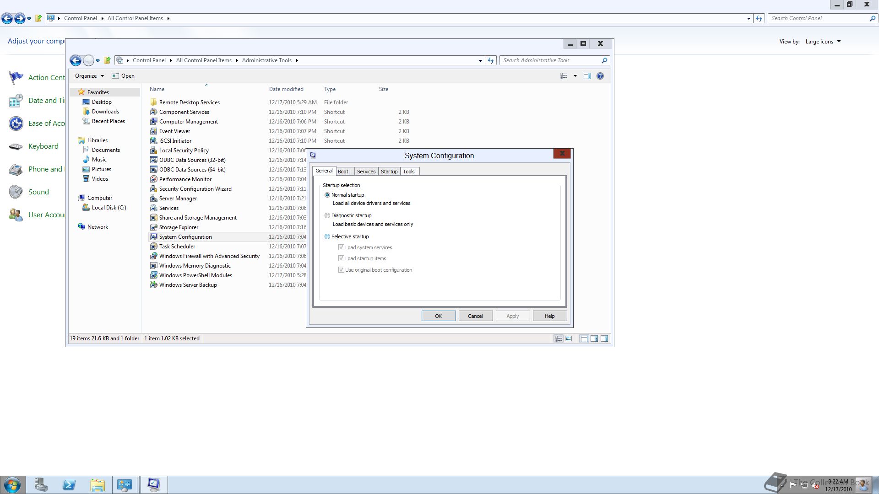This screenshot has width=879, height=494.
Task: Select the Local Security Policy icon
Action: point(154,150)
